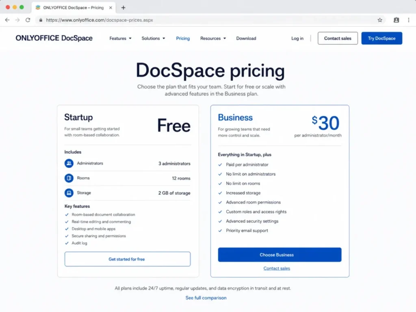Click the Try DocSpace button
The width and height of the screenshot is (416, 312).
pyautogui.click(x=381, y=38)
